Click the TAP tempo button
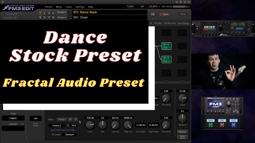 [x=142, y=7]
